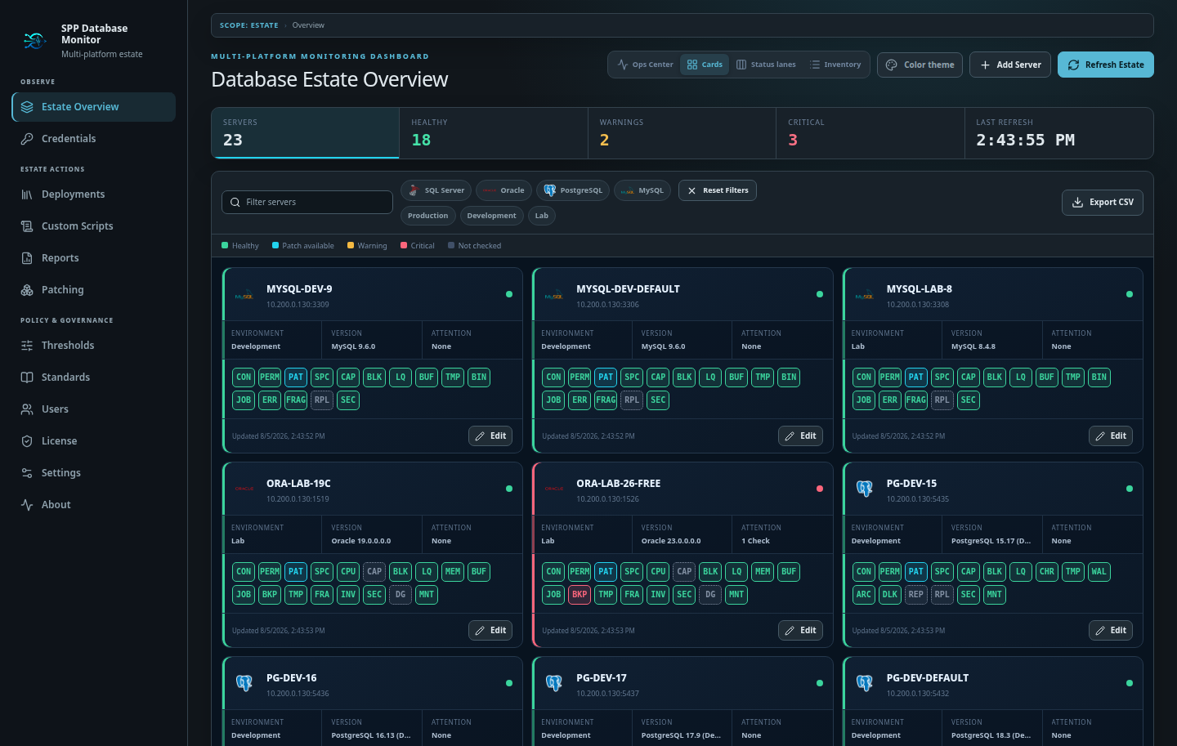Image resolution: width=1177 pixels, height=746 pixels.
Task: Click the Oracle logo on ORA-LAB-19C card
Action: (x=244, y=489)
